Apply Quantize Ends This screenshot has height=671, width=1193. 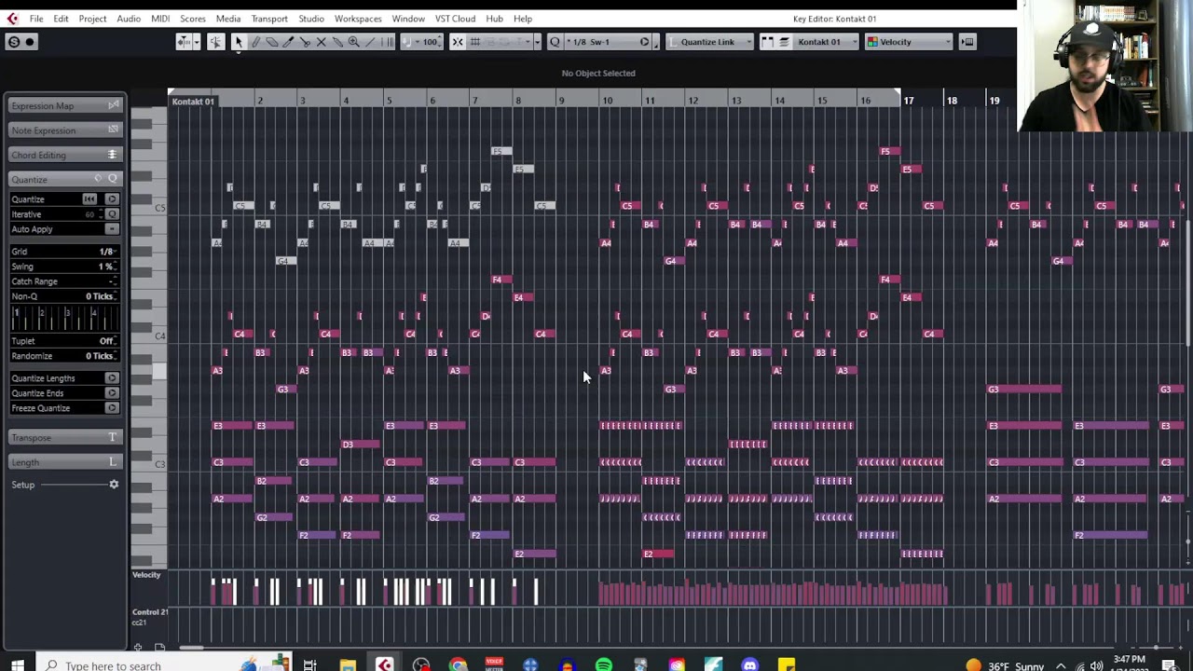point(112,393)
